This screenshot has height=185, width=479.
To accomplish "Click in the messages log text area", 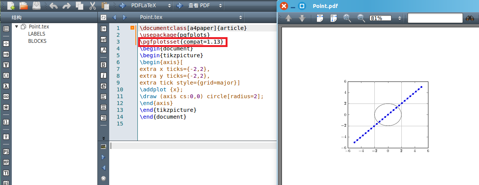I will pyautogui.click(x=193, y=163).
